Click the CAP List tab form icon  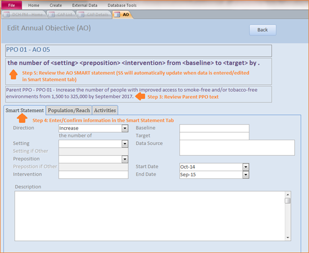tap(51, 15)
